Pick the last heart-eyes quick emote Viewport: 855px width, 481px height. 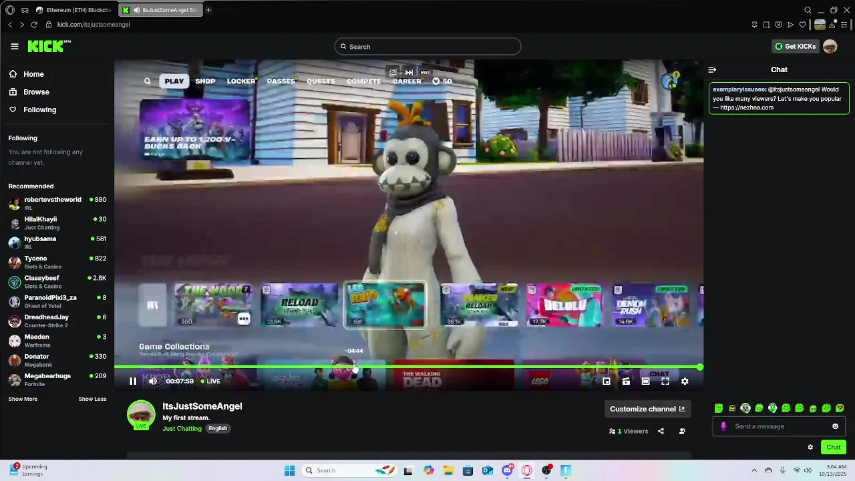pos(840,408)
